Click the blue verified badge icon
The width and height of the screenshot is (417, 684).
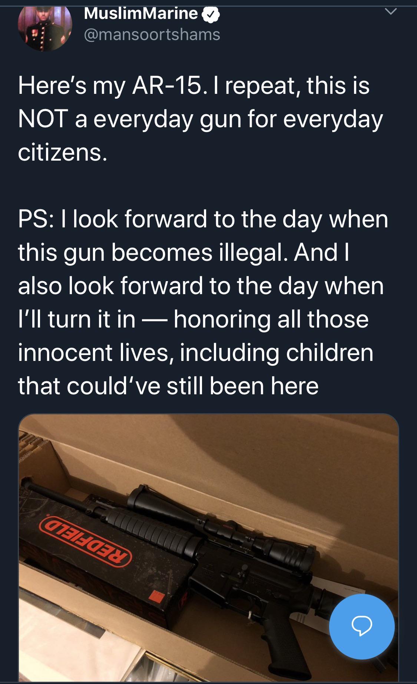[x=211, y=15]
